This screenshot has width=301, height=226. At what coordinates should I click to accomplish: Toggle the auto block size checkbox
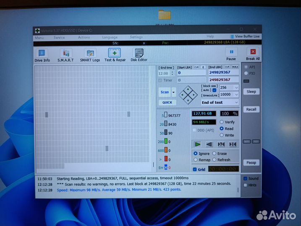click(215, 90)
